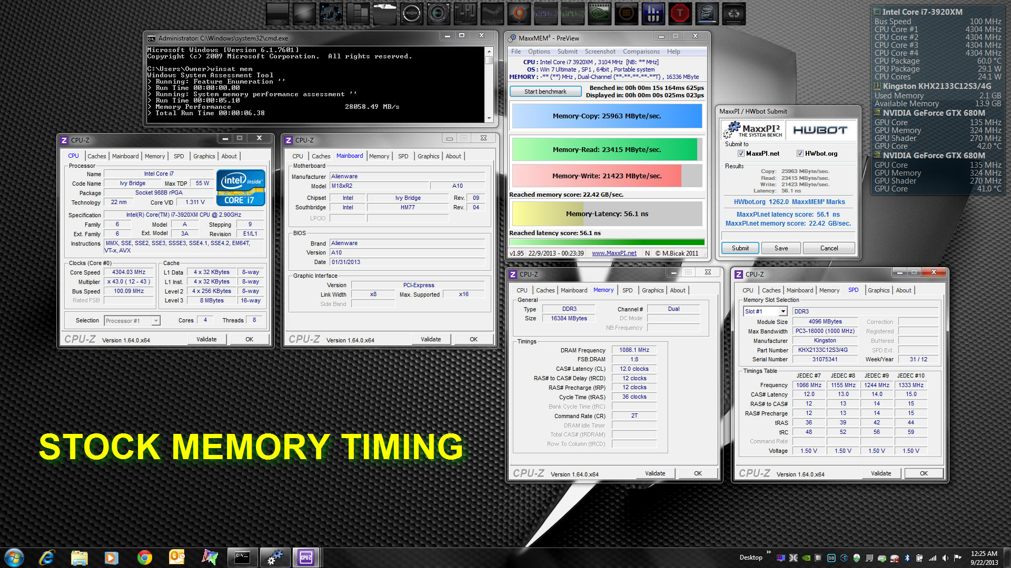The height and width of the screenshot is (568, 1011).
Task: Open Alienware head tray icon
Action: (x=857, y=558)
